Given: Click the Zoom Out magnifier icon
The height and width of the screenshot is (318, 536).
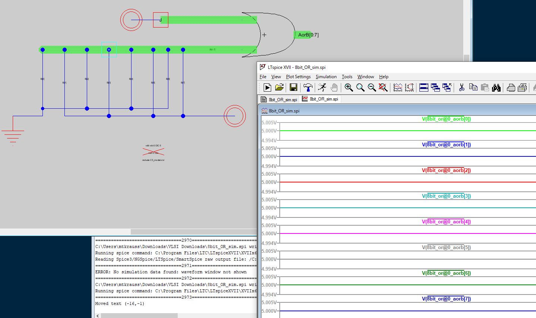Looking at the screenshot, I should 371,87.
